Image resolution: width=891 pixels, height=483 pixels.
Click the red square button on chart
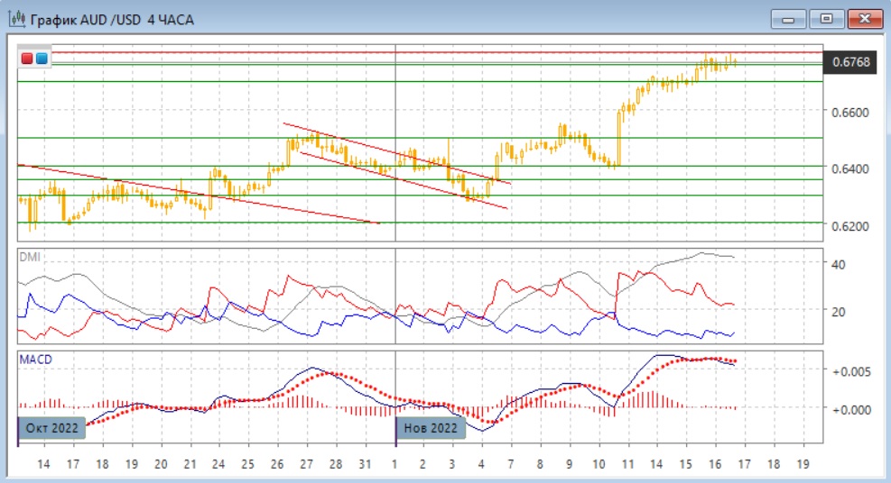pyautogui.click(x=27, y=59)
